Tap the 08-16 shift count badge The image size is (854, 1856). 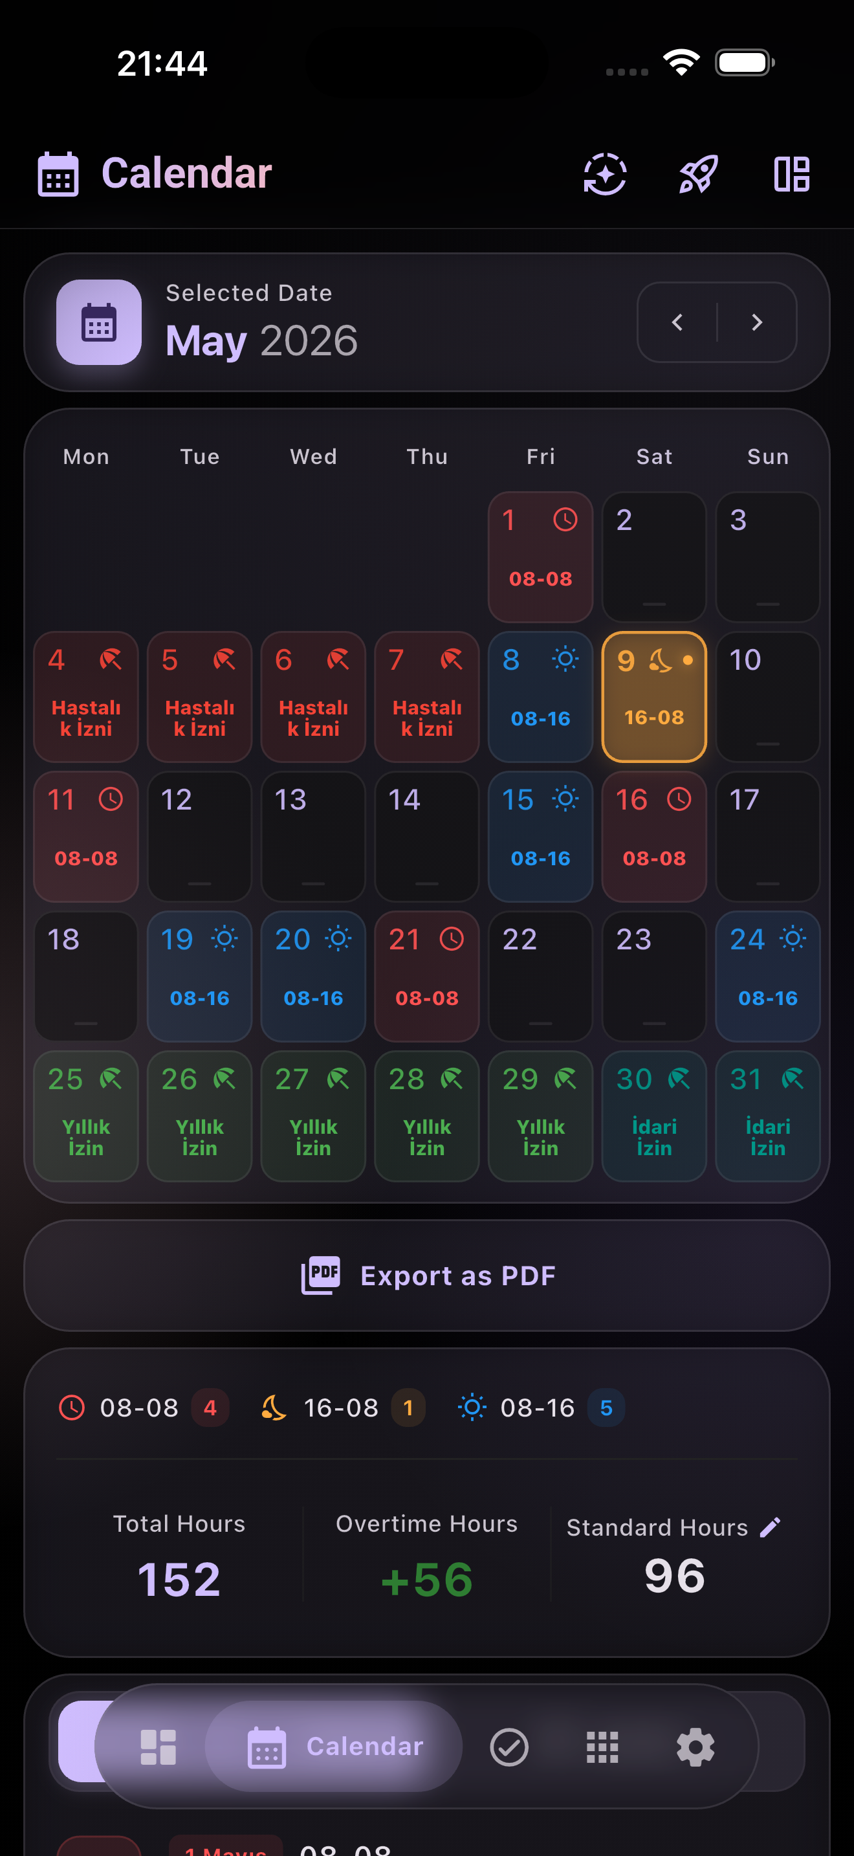[x=606, y=1407]
